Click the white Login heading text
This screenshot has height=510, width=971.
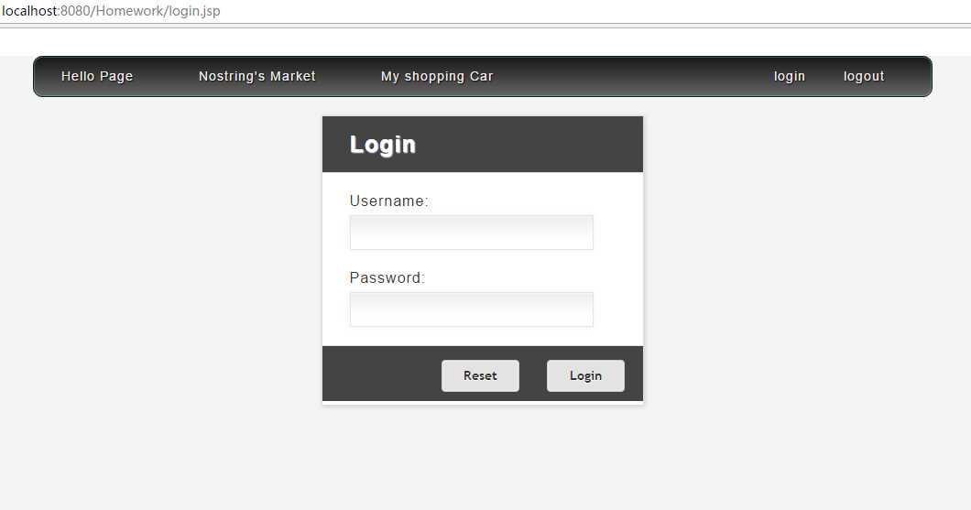[383, 145]
